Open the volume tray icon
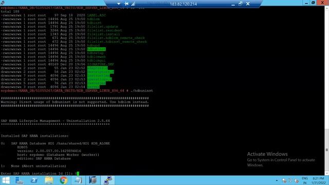 pos(297,180)
